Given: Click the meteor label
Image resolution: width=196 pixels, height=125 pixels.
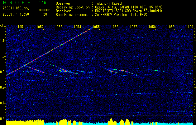Looking at the screenshot, I should (44, 10).
